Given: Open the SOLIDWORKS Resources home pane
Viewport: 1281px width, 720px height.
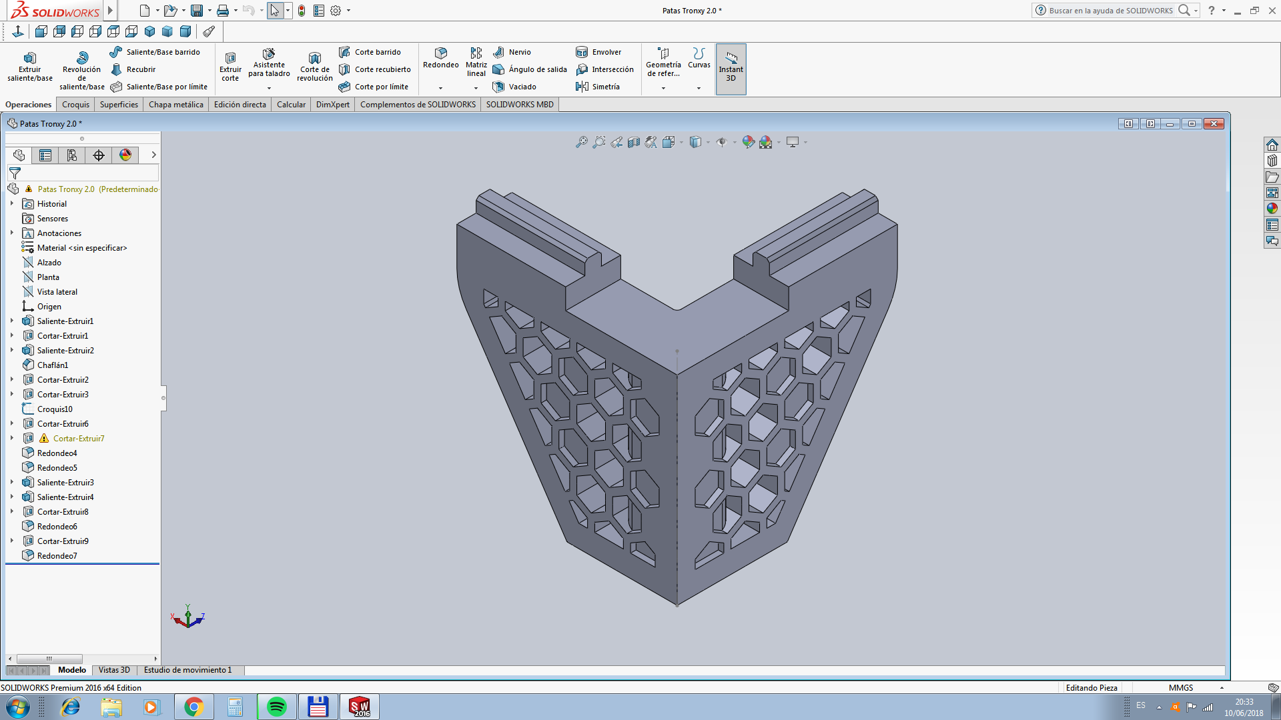Looking at the screenshot, I should point(1272,145).
